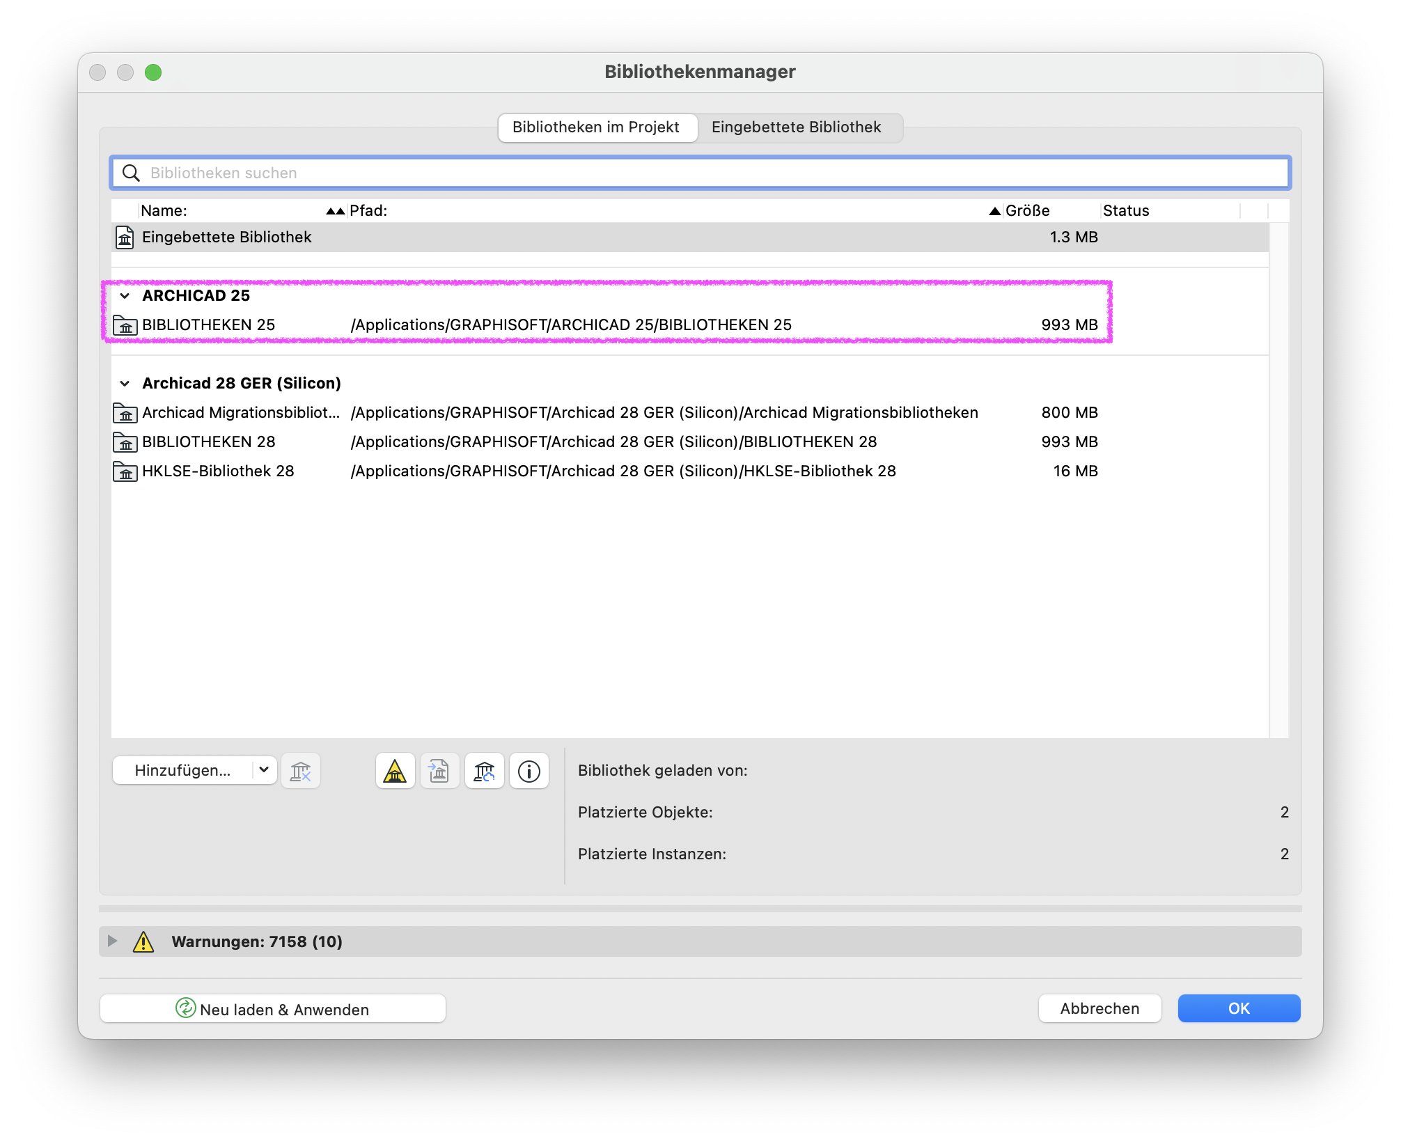Sort by the Größe column header
The width and height of the screenshot is (1401, 1142).
(1051, 210)
